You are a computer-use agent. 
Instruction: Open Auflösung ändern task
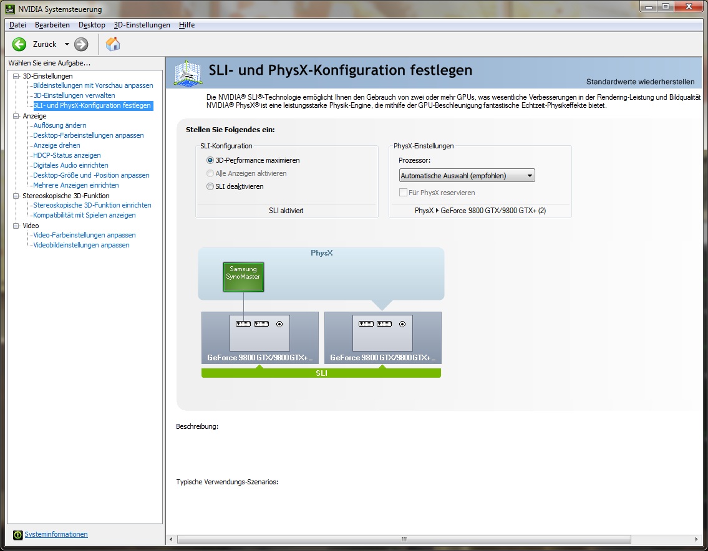click(x=60, y=125)
